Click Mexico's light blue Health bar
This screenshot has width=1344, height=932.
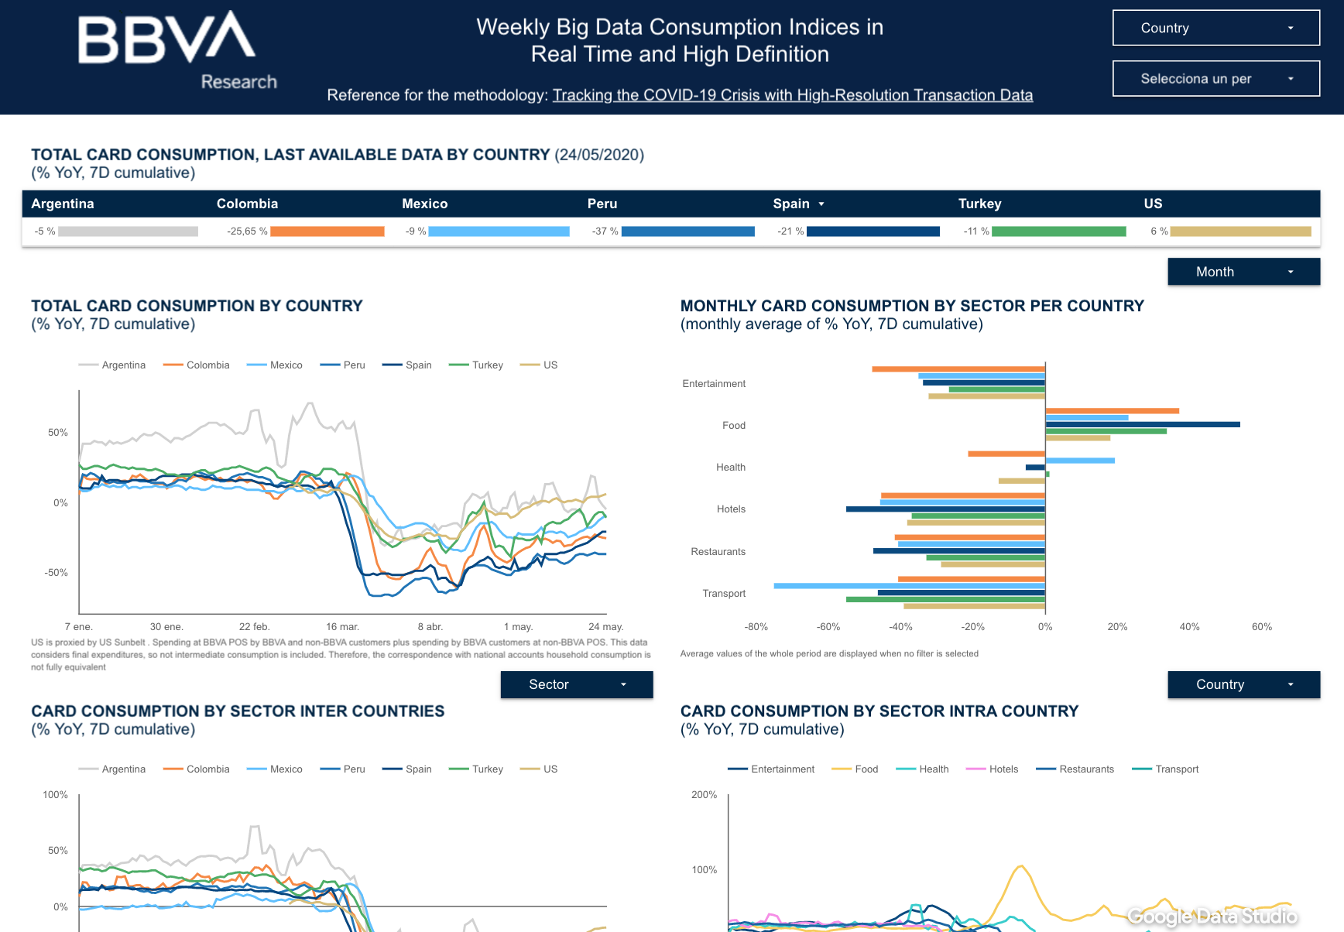(x=1080, y=461)
